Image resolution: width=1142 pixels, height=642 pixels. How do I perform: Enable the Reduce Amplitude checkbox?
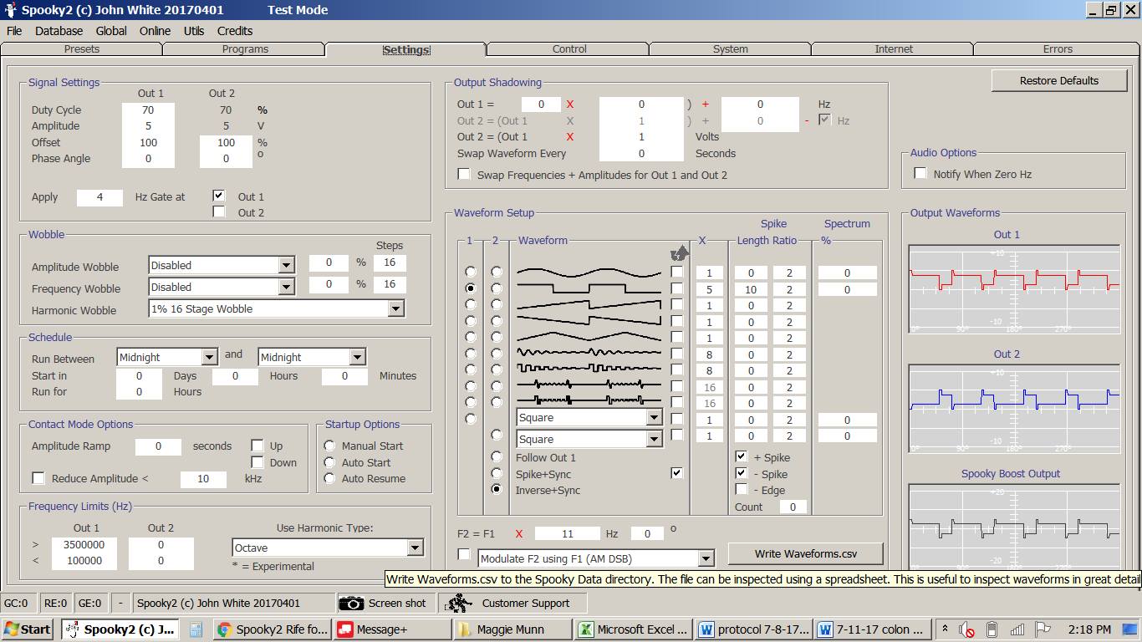click(38, 478)
